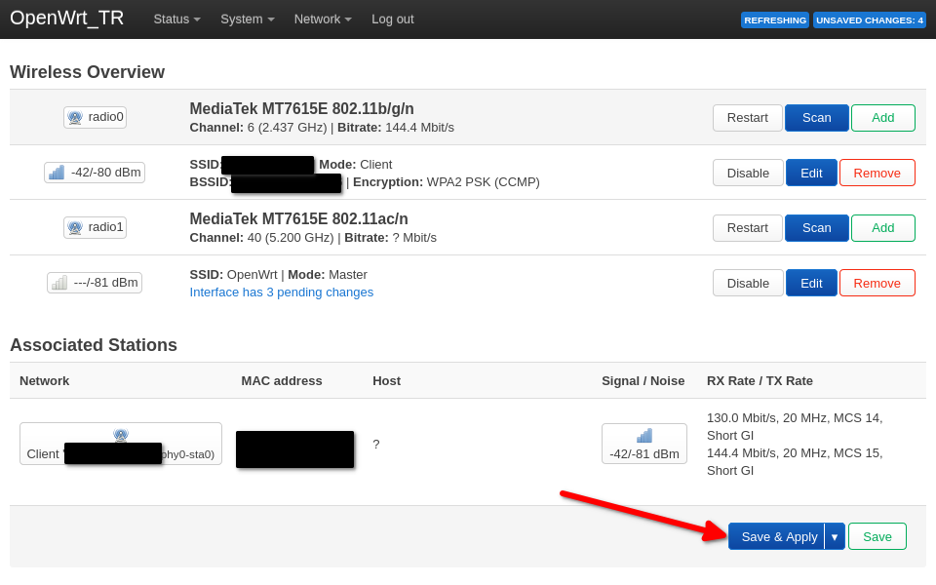This screenshot has height=585, width=936.
Task: Open the 'Interface has 3 pending changes' link
Action: click(281, 292)
